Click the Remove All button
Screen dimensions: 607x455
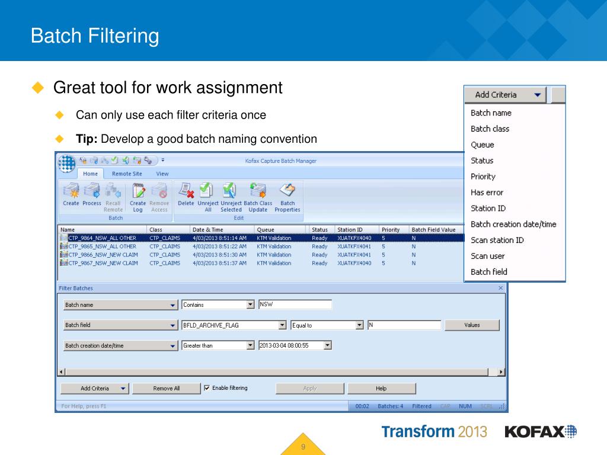tap(167, 389)
